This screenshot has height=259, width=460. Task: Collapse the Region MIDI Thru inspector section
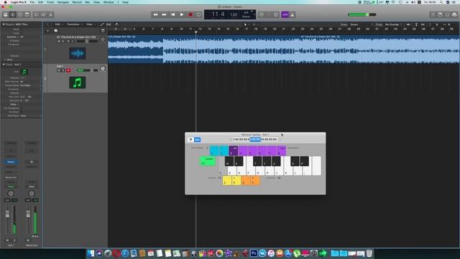coord(4,24)
